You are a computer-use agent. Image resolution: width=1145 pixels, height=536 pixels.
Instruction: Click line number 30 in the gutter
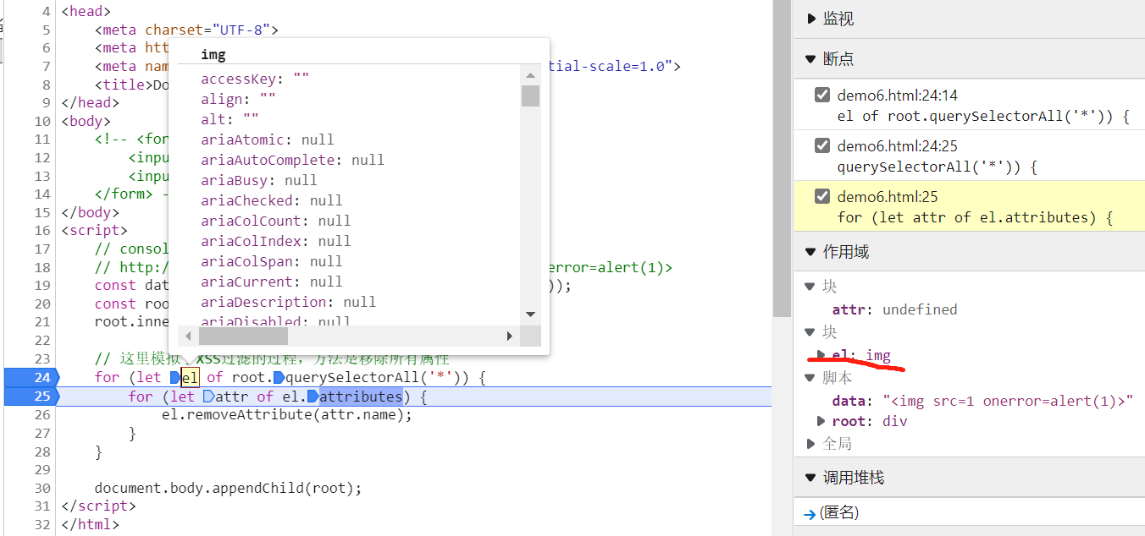pos(42,488)
